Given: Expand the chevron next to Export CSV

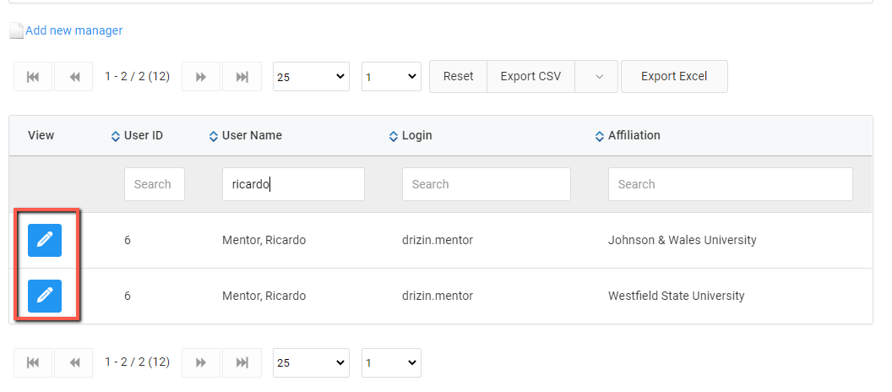Looking at the screenshot, I should (x=596, y=77).
